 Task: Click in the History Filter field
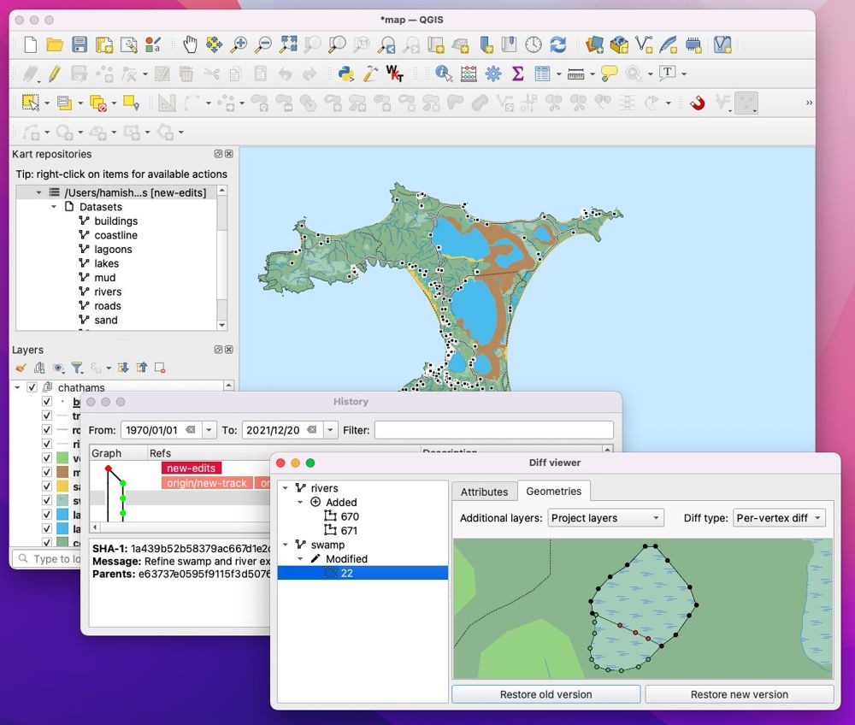[494, 430]
